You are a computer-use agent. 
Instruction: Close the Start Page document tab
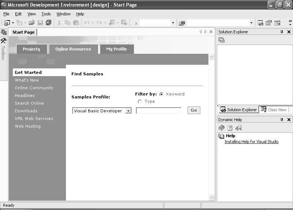pos(211,32)
